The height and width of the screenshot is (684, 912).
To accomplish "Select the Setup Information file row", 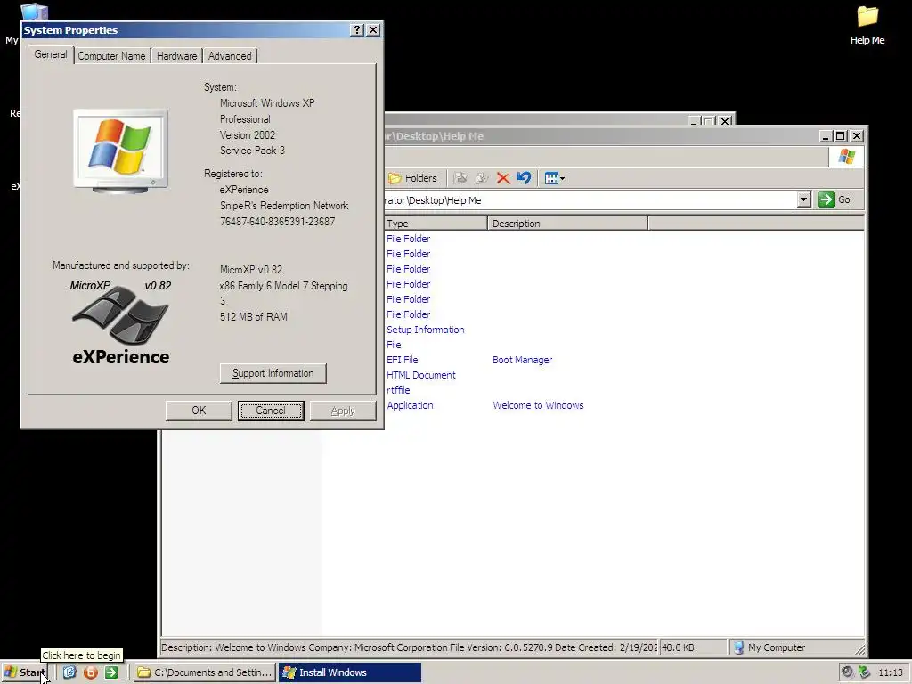I will coord(425,330).
